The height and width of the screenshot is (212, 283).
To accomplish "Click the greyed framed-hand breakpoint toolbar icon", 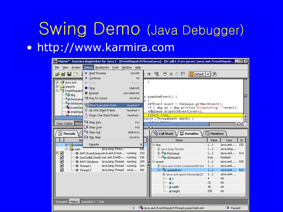I will pyautogui.click(x=183, y=74).
